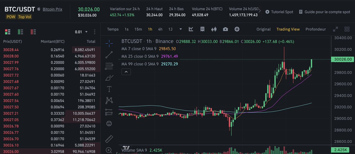This screenshot has width=355, height=154.
Task: Select the brush drawing tool
Action: tap(109, 78)
